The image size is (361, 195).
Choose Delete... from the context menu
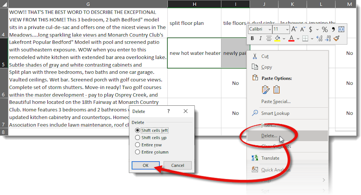click(288, 136)
